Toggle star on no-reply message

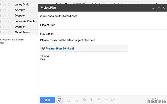(4, 10)
